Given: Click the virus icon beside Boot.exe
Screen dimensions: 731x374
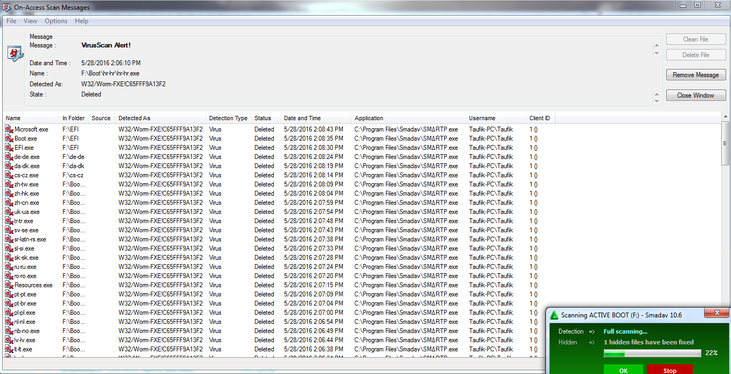Looking at the screenshot, I should (x=9, y=138).
